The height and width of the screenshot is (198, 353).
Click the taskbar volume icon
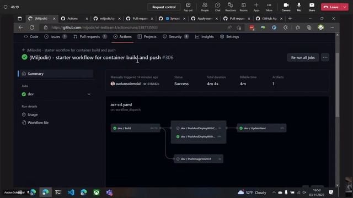coord(304,193)
